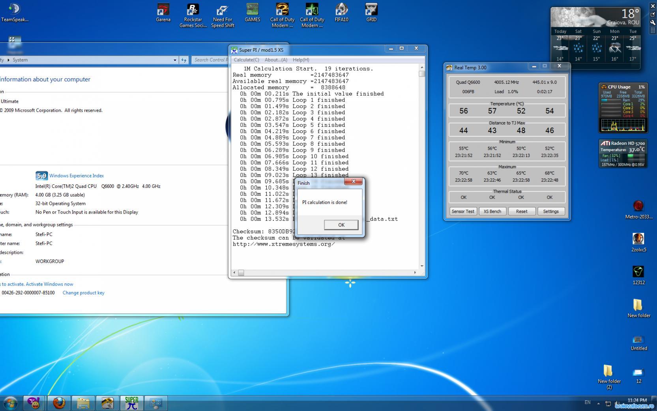Open the 2zolxc5 desktop file
The image size is (657, 411).
click(638, 242)
